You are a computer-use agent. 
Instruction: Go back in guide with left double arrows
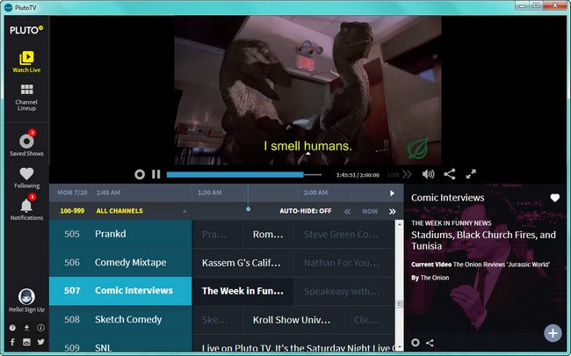[x=347, y=212]
